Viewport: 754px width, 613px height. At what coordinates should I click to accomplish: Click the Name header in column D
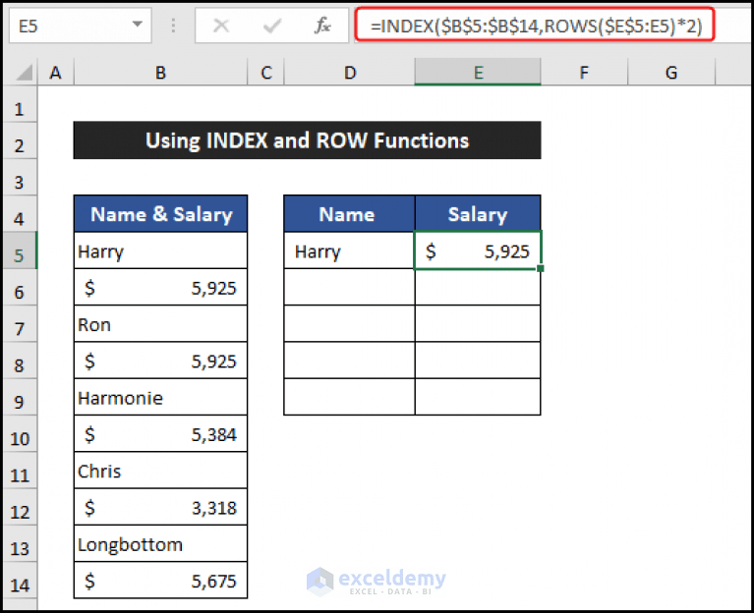point(349,214)
